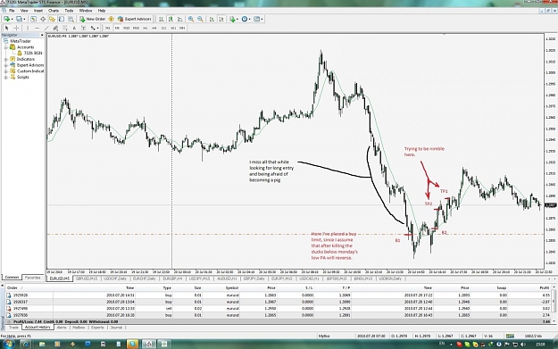
Task: Select the bar chart type icon
Action: 162,19
